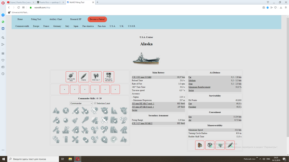This screenshot has height=162, width=289.
Task: Reload the page with the refresh button
Action: (x=18, y=8)
